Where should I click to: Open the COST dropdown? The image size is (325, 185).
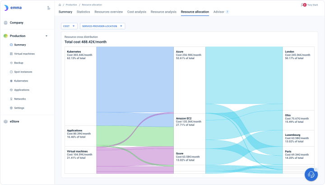click(x=69, y=26)
